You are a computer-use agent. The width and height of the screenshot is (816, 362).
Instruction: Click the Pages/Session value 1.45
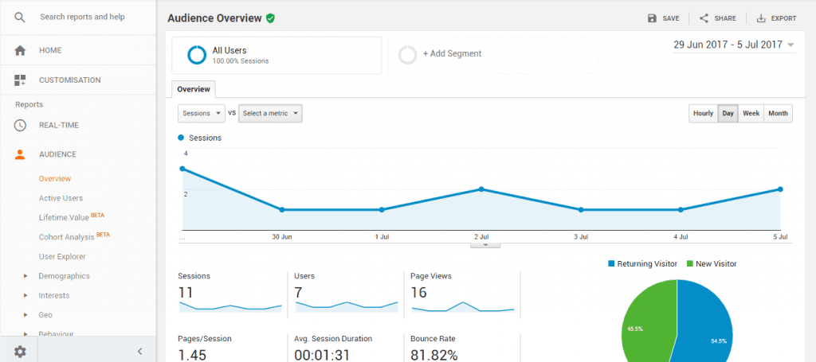[192, 356]
